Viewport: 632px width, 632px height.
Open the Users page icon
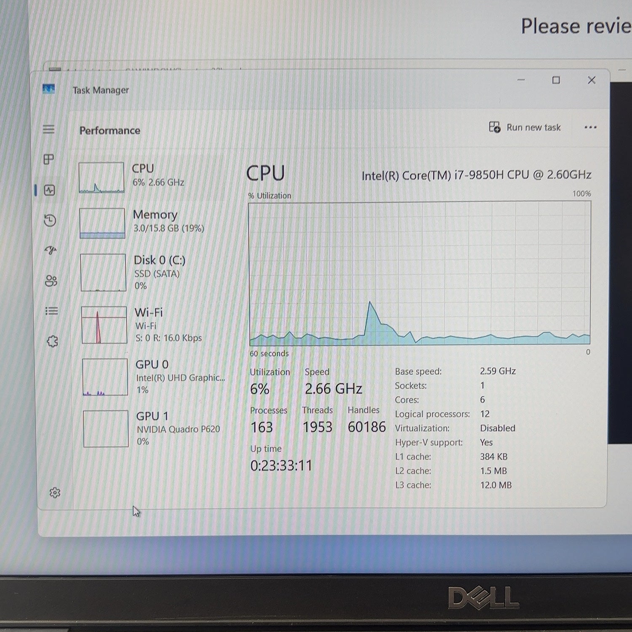(x=51, y=281)
